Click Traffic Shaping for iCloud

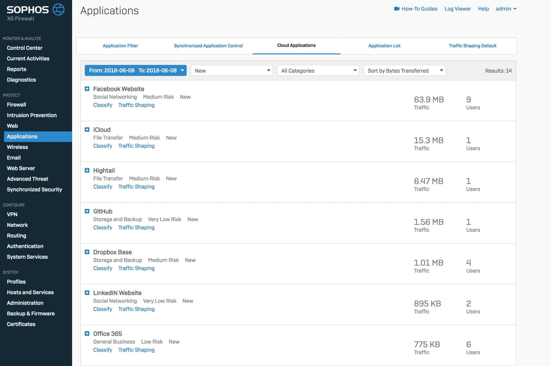136,146
